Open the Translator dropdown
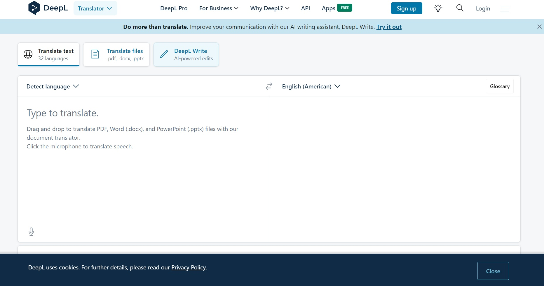Screen dimensions: 544x286 [x=95, y=8]
